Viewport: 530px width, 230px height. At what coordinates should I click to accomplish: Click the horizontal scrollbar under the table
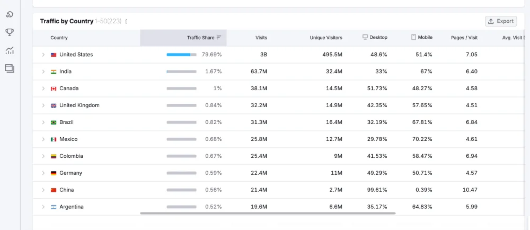coord(268,214)
